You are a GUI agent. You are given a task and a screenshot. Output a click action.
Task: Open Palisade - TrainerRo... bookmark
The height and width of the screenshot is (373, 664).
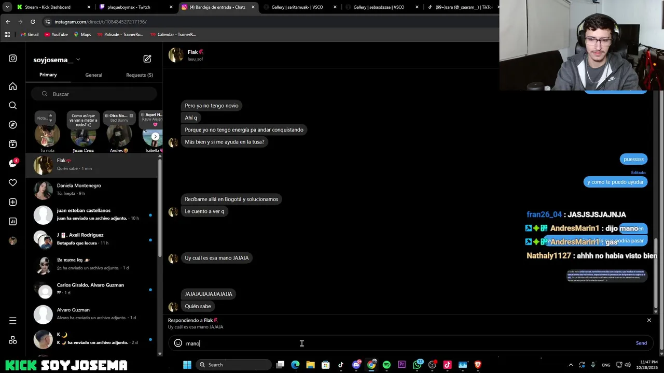pos(120,34)
